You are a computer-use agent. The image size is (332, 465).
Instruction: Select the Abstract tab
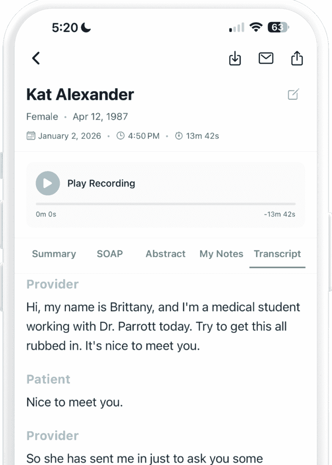coord(165,254)
